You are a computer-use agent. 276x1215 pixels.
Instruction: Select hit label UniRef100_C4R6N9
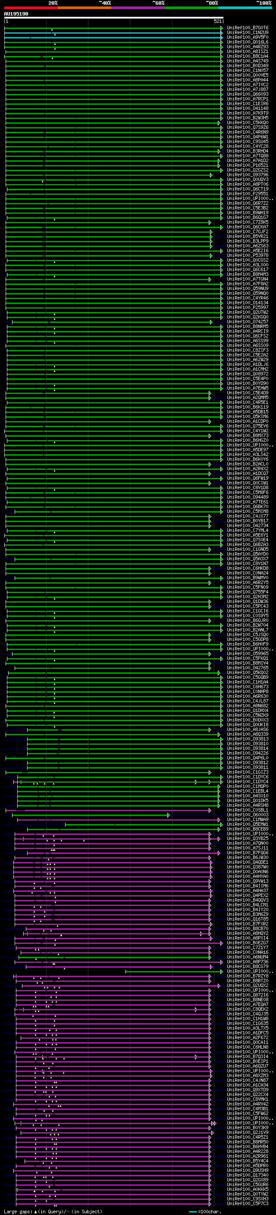(248, 132)
